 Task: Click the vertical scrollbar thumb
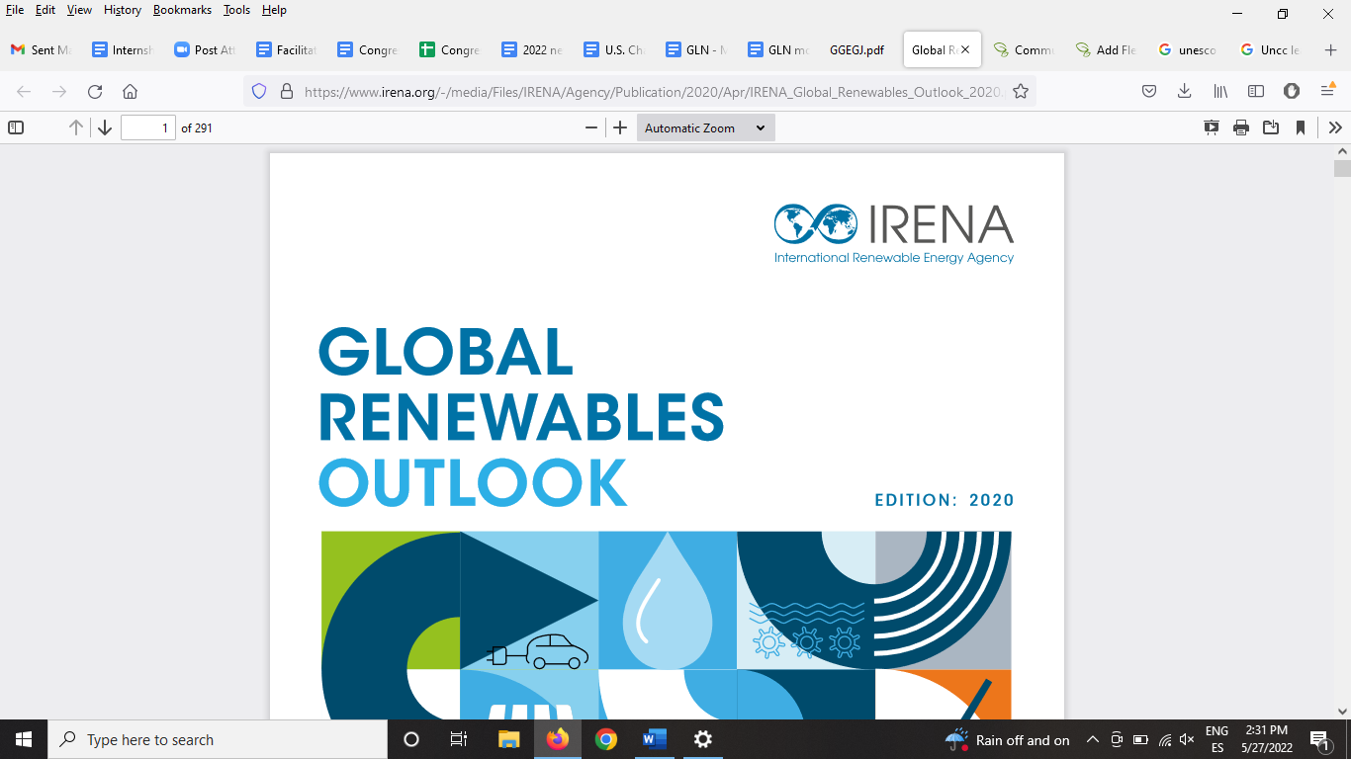click(x=1342, y=168)
